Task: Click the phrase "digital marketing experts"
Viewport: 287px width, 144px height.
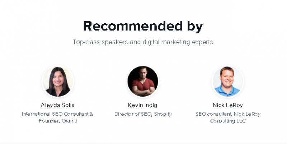Action: (x=181, y=42)
